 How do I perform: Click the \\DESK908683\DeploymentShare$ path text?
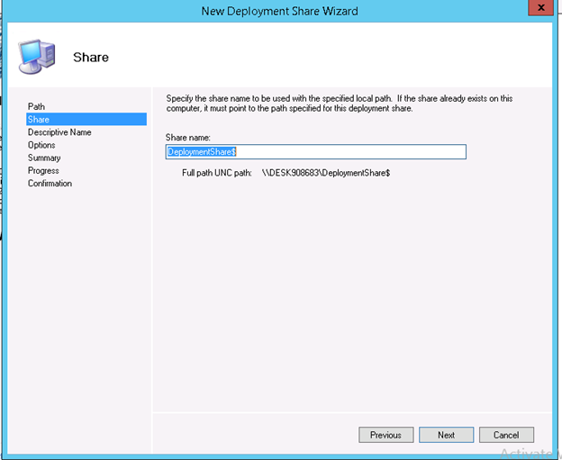click(325, 172)
